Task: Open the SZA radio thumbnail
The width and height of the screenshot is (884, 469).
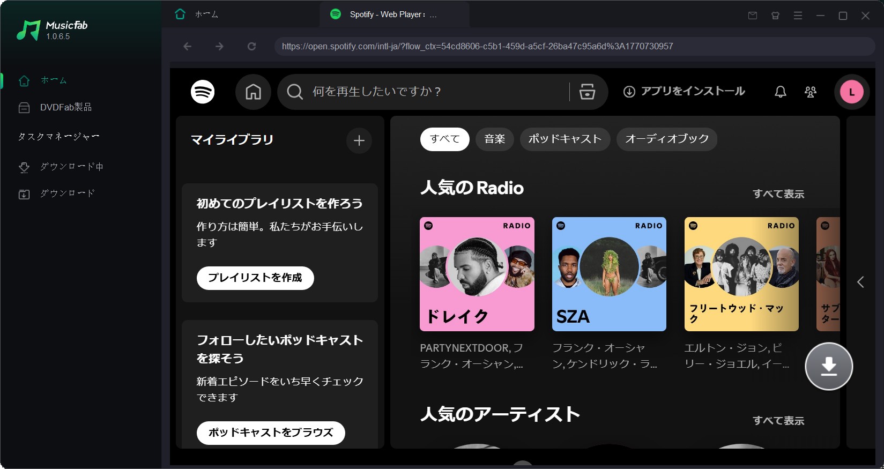Action: click(610, 274)
